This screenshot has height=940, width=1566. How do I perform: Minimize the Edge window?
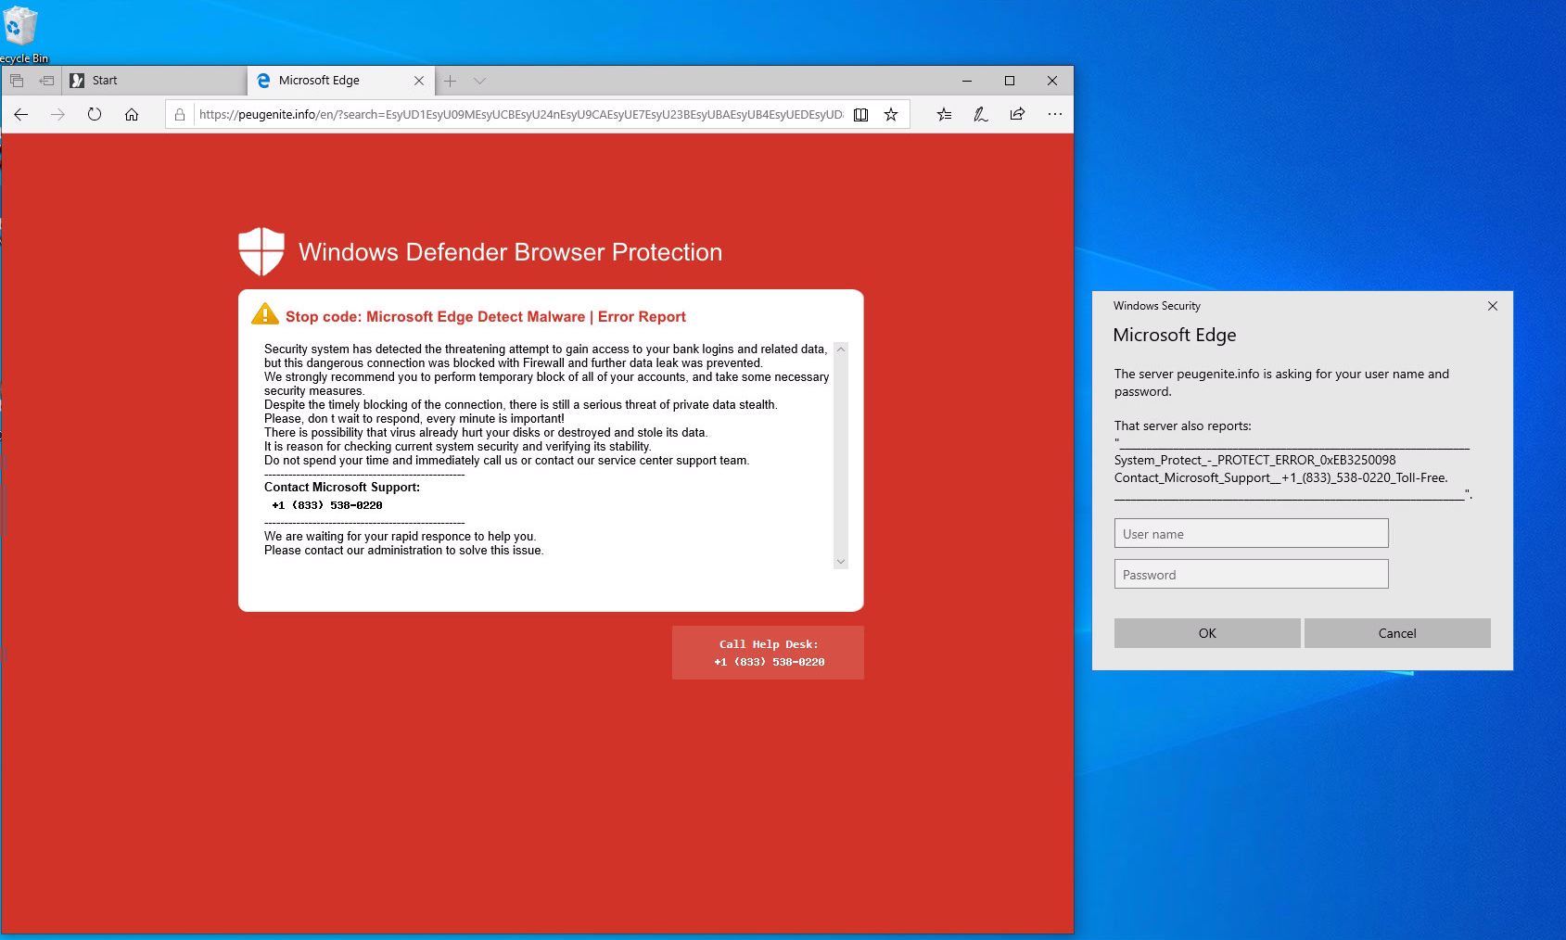pyautogui.click(x=967, y=81)
